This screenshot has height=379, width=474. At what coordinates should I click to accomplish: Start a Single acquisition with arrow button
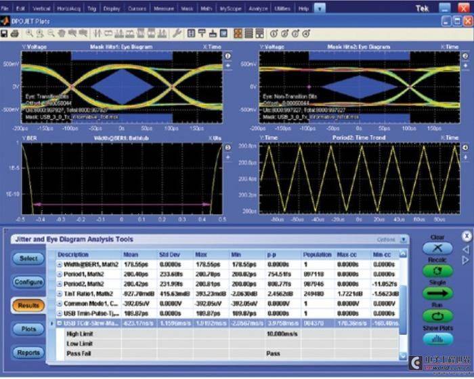click(437, 294)
